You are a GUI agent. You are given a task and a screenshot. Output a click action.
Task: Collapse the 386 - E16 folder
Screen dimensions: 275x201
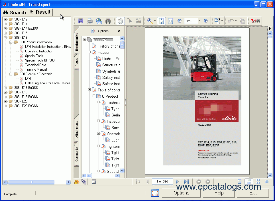pos(5,38)
